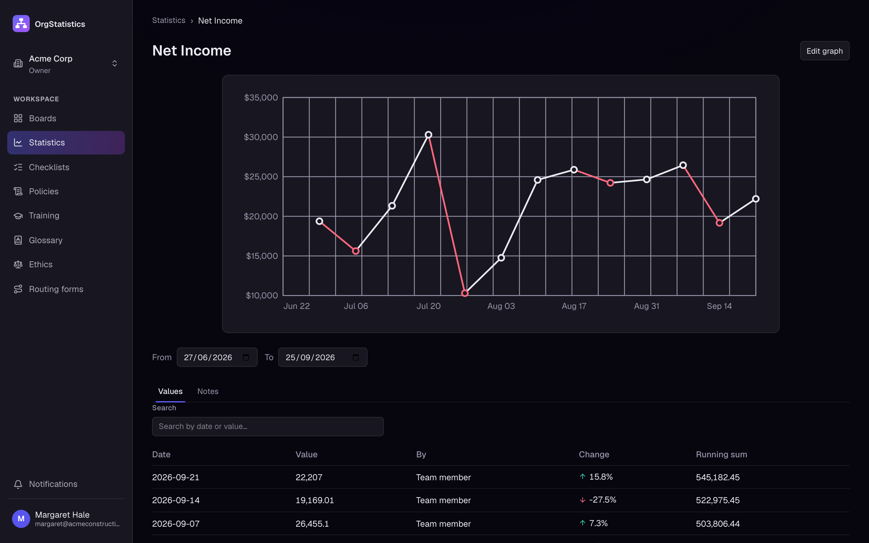Click the From date field 27/06/2026
869x543 pixels.
(217, 357)
